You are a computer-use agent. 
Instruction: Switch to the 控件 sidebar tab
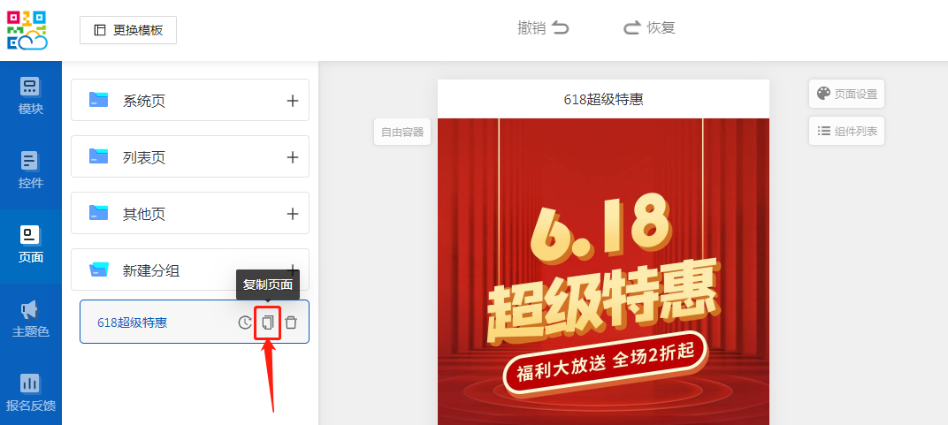31,171
